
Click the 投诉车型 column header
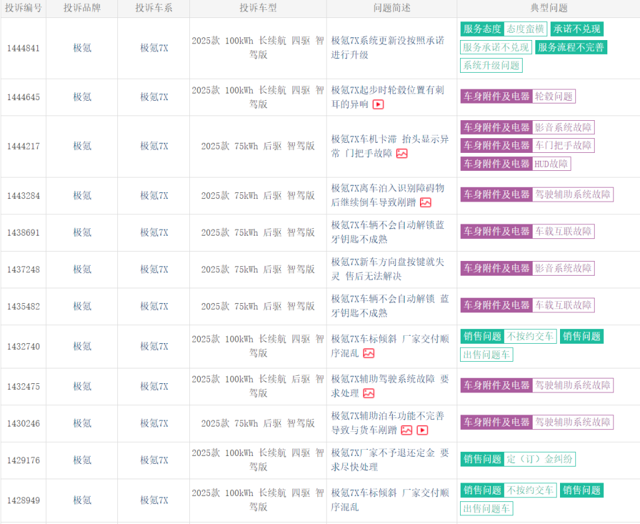coord(258,8)
